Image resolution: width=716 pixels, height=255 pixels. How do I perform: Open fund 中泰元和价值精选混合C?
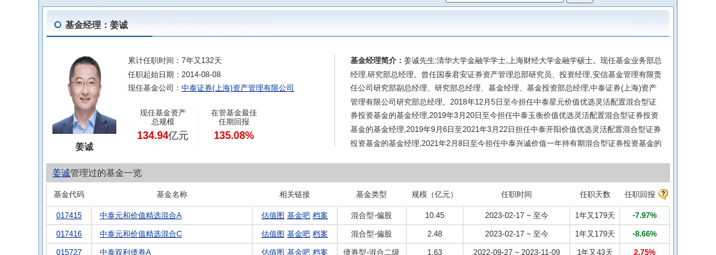coord(141,234)
